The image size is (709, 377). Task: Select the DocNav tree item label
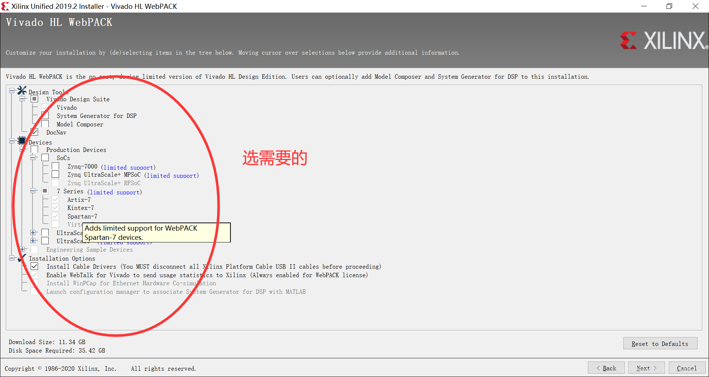(56, 132)
